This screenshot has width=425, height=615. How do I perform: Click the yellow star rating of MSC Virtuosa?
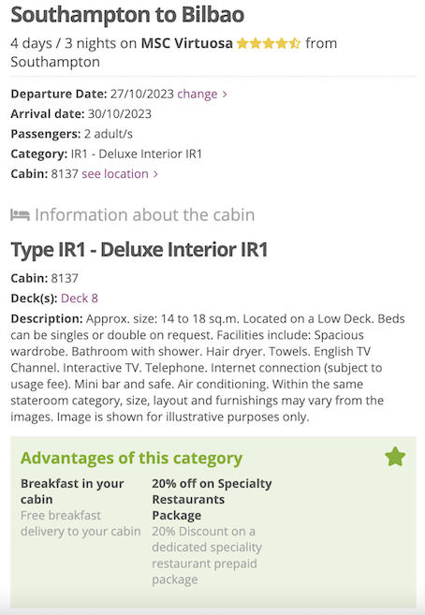pos(269,43)
